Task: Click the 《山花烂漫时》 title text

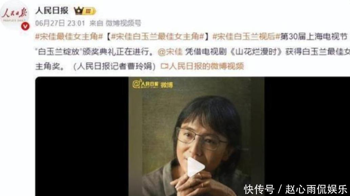Action: pyautogui.click(x=257, y=51)
